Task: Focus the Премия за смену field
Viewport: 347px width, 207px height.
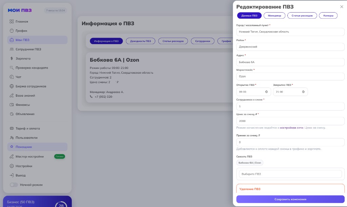Action: pyautogui.click(x=290, y=142)
